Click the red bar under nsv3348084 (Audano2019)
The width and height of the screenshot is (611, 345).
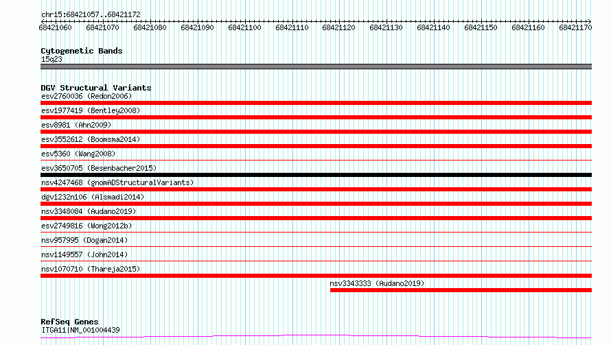click(316, 218)
